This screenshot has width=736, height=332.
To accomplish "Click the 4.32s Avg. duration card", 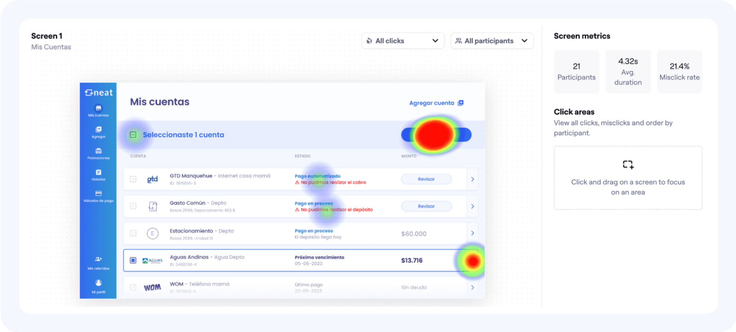I will 628,72.
